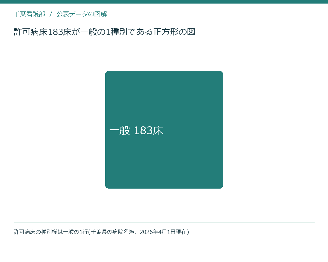Click the 一般 183床 label inside the square

pyautogui.click(x=136, y=131)
